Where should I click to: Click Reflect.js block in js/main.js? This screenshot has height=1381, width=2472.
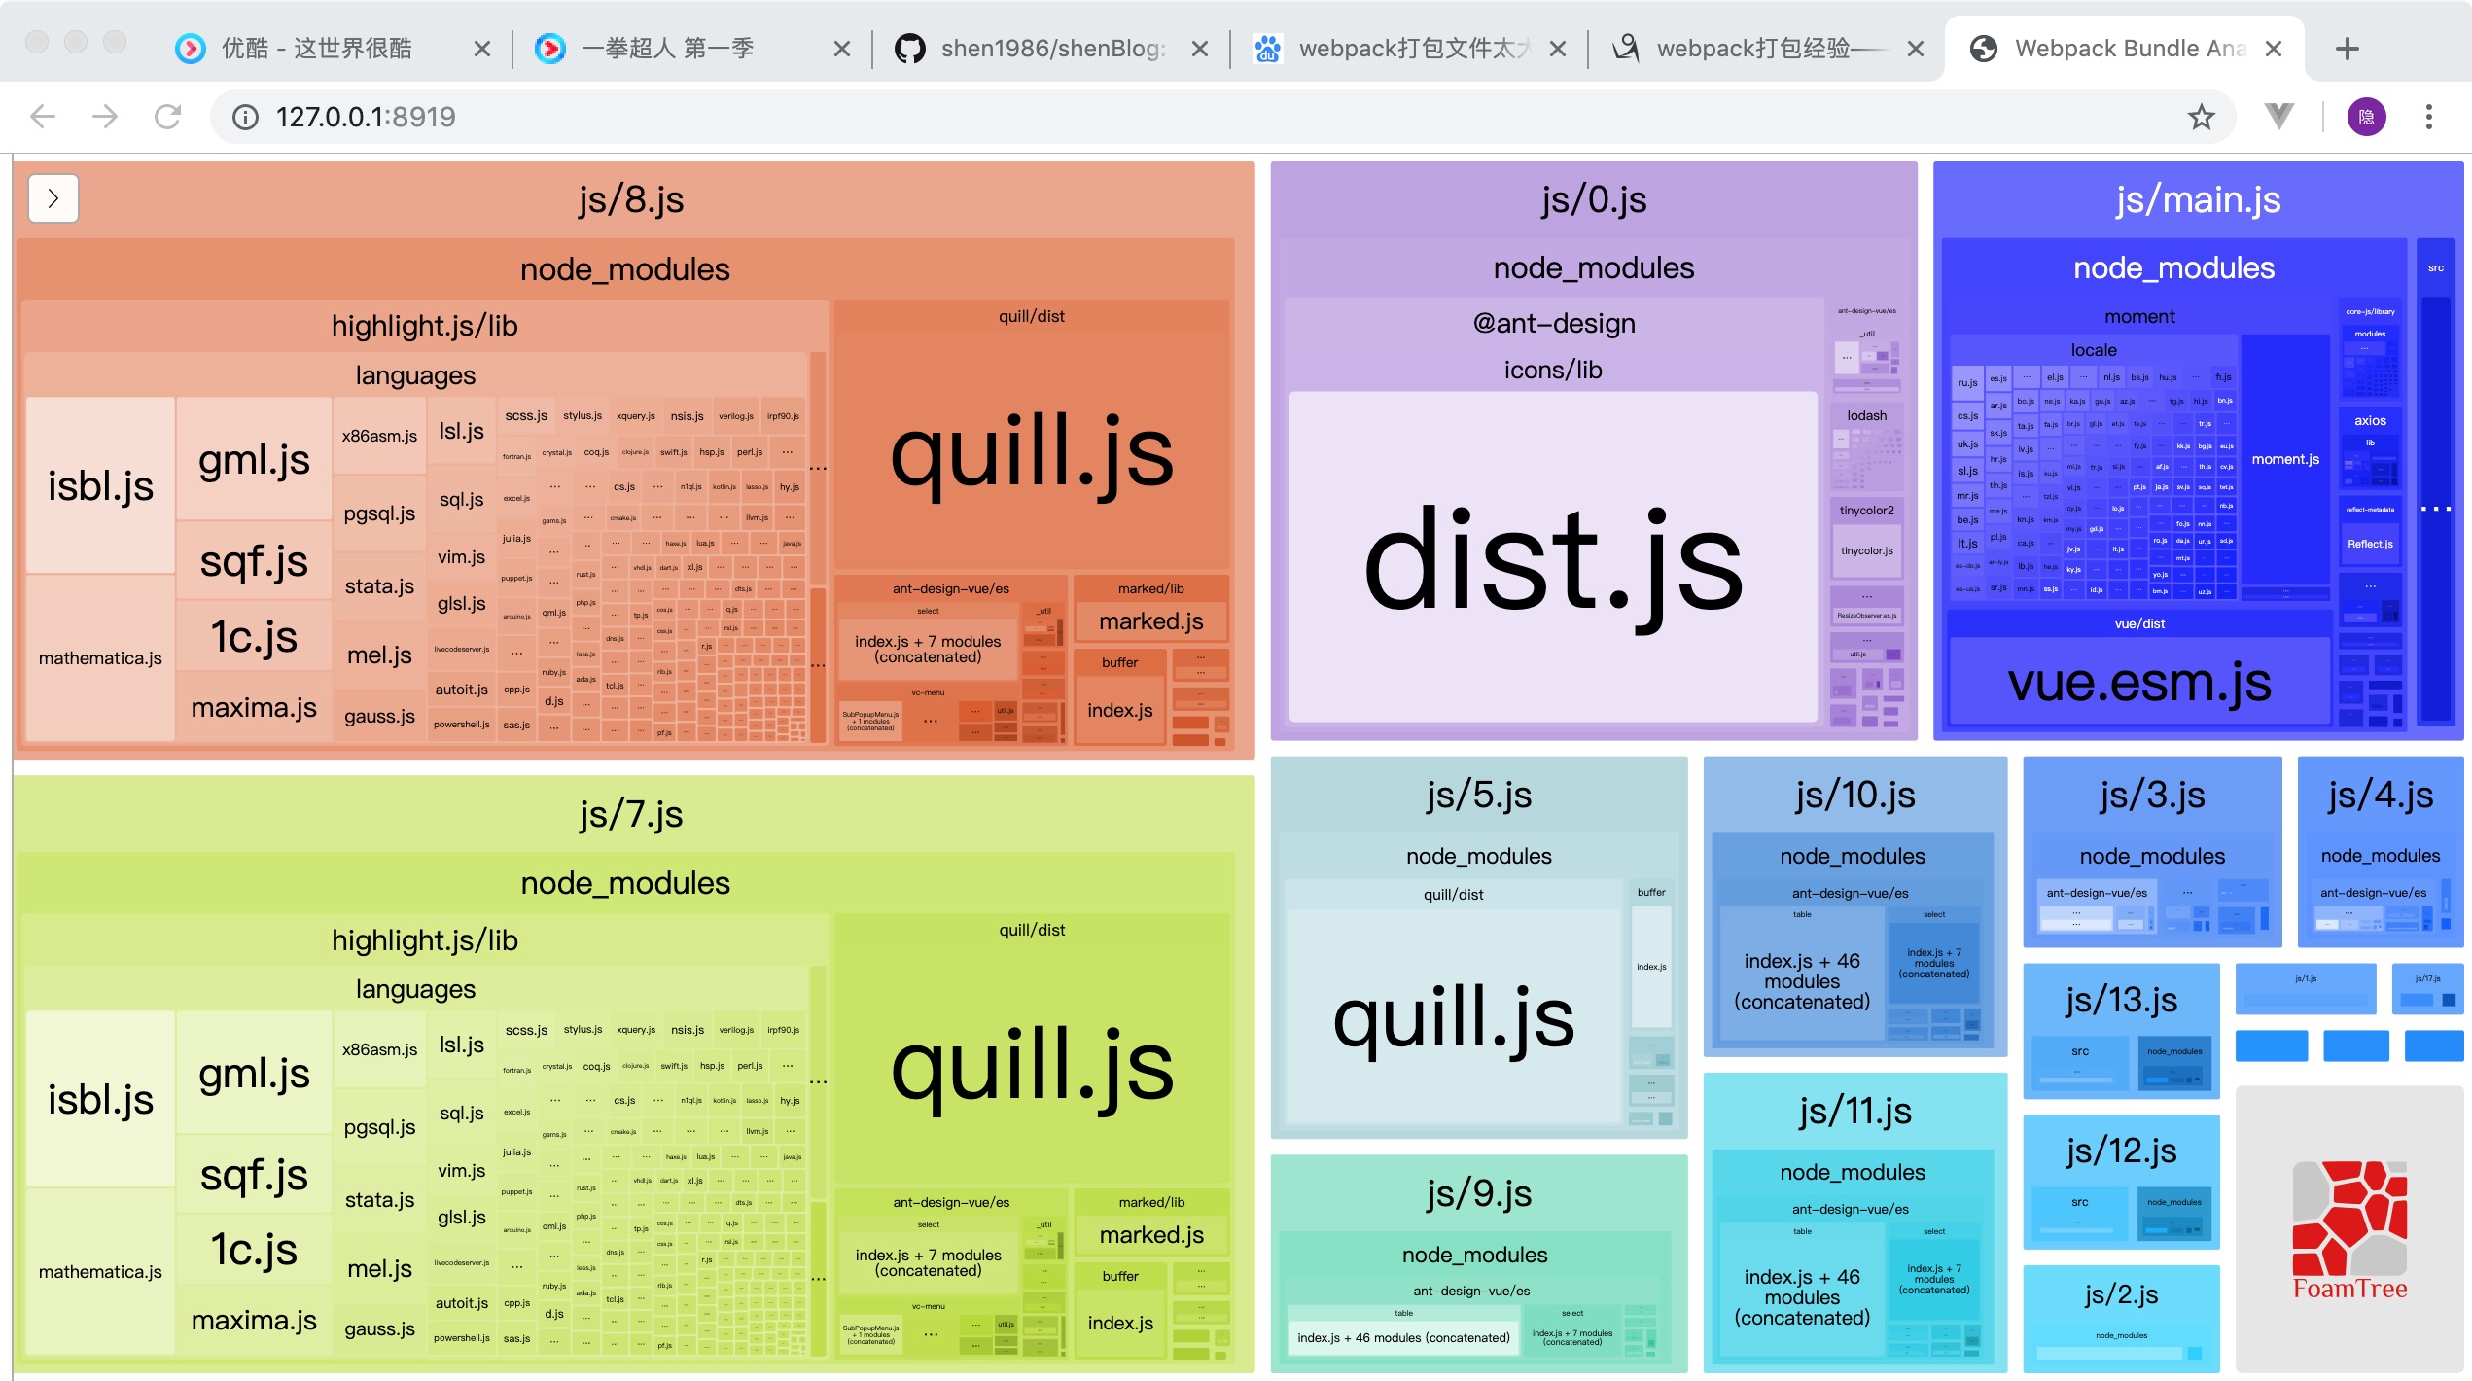[2370, 544]
